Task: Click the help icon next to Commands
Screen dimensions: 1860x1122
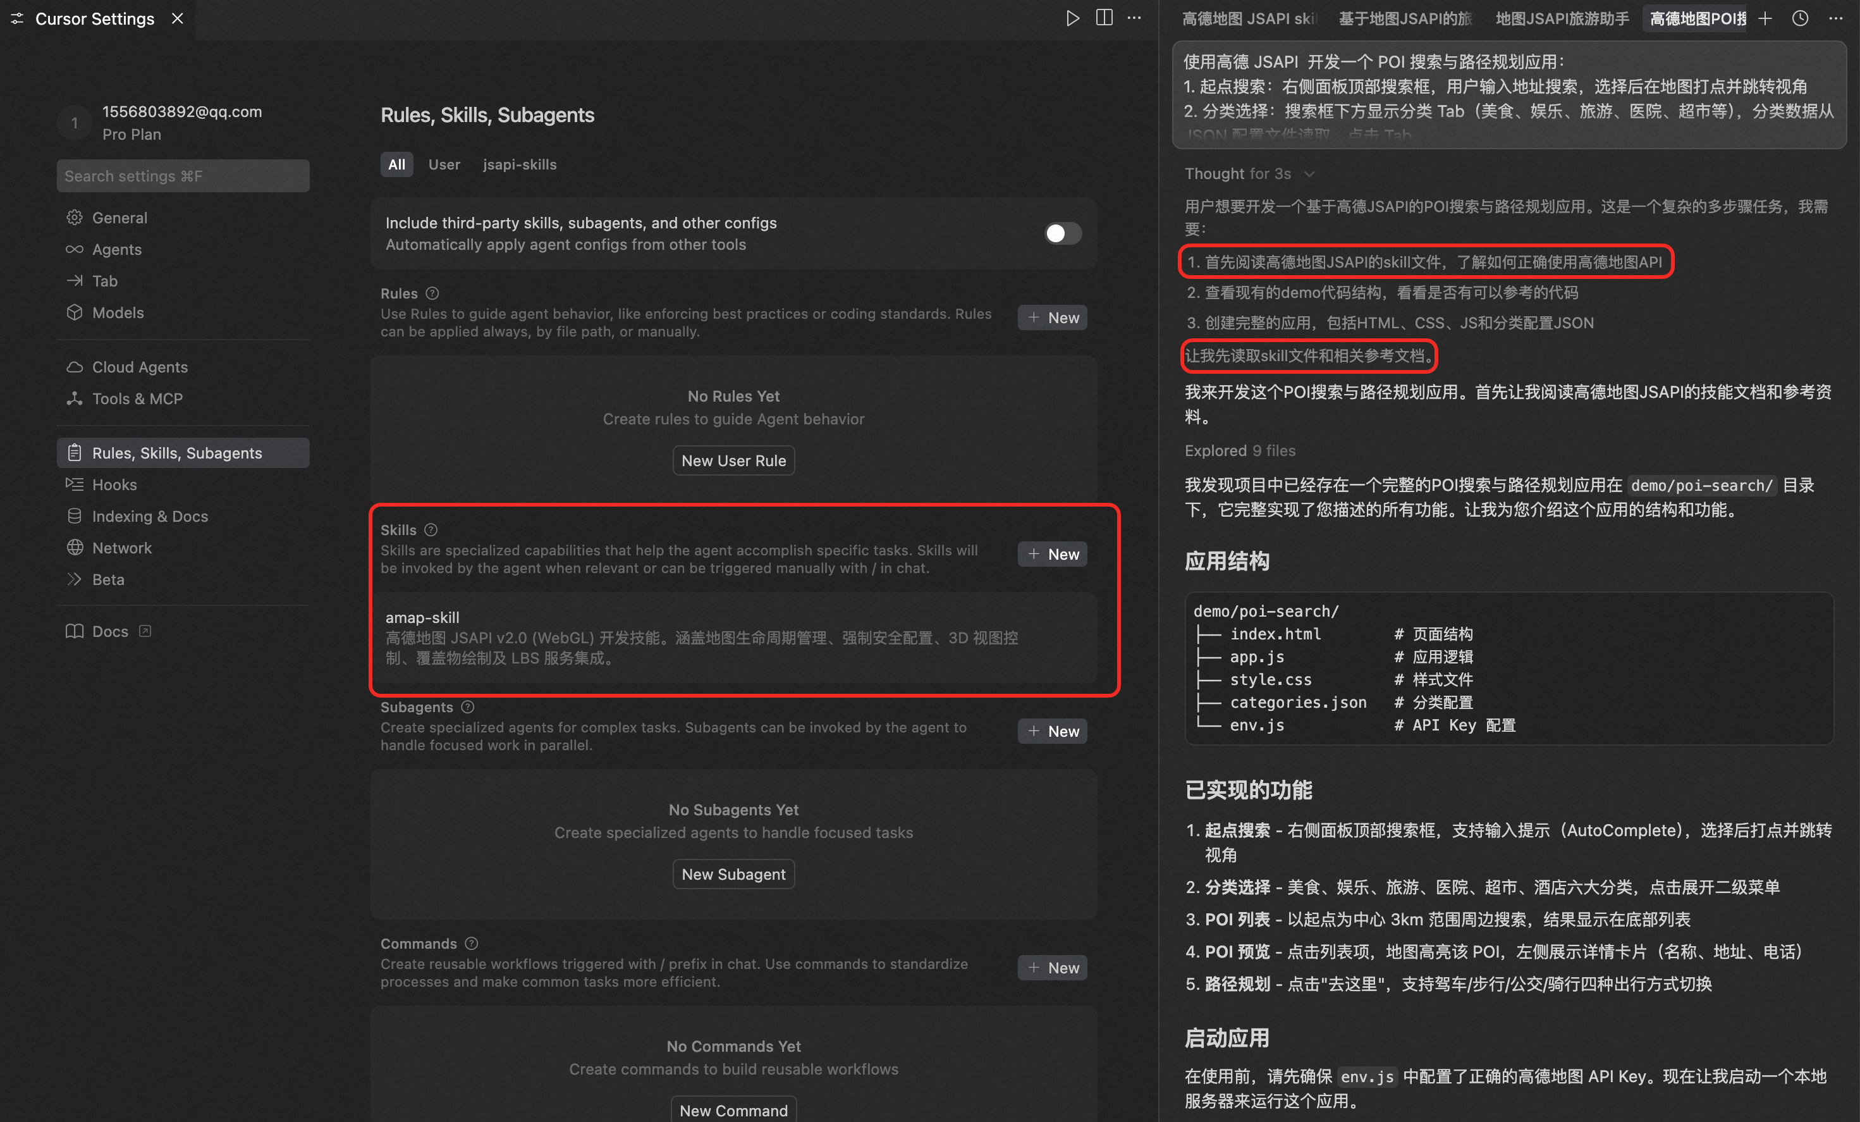Action: (x=472, y=943)
